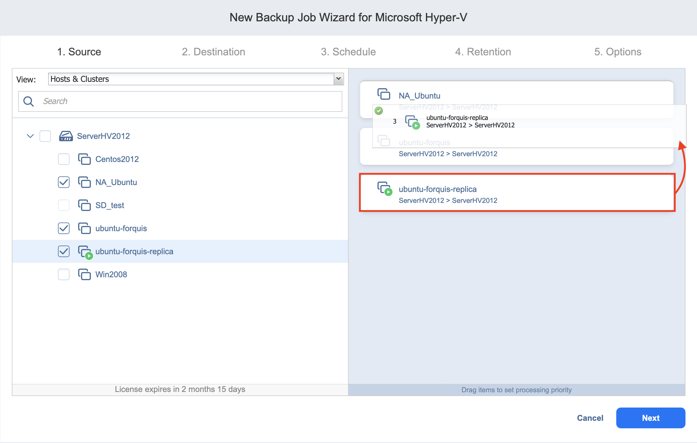Click NA_Ubuntu VM icon in right pane
Screen dimensions: 697x443
(384, 94)
